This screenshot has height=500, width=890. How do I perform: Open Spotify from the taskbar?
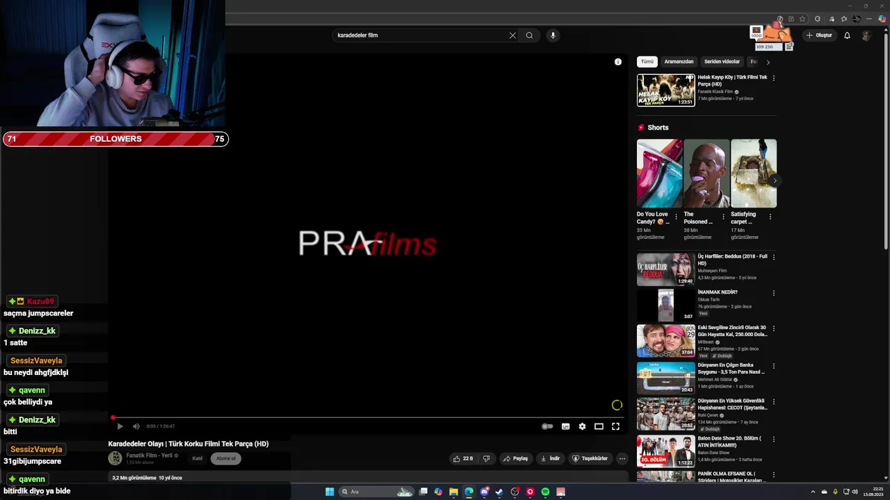click(545, 492)
